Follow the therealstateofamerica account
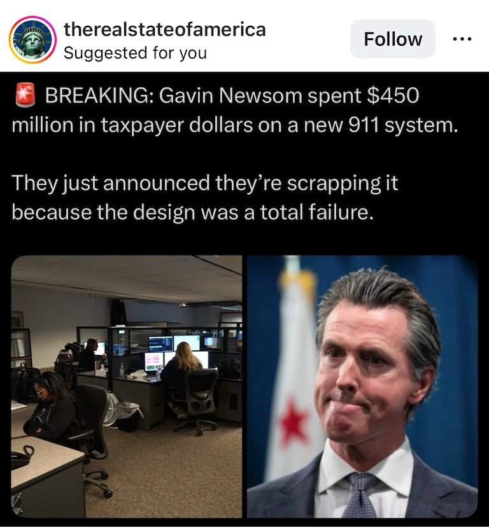Image resolution: width=489 pixels, height=528 pixels. [x=393, y=39]
